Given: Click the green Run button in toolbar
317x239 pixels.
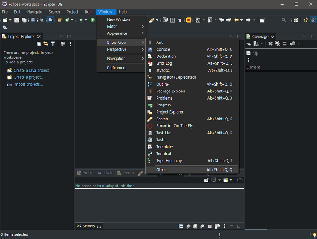Looking at the screenshot, I should pos(93,20).
